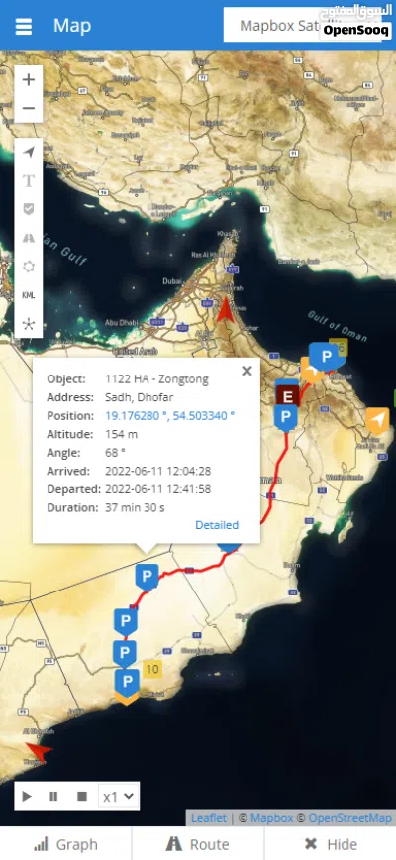Open the x1 playback speed dropdown
396x860 pixels.
(x=119, y=797)
